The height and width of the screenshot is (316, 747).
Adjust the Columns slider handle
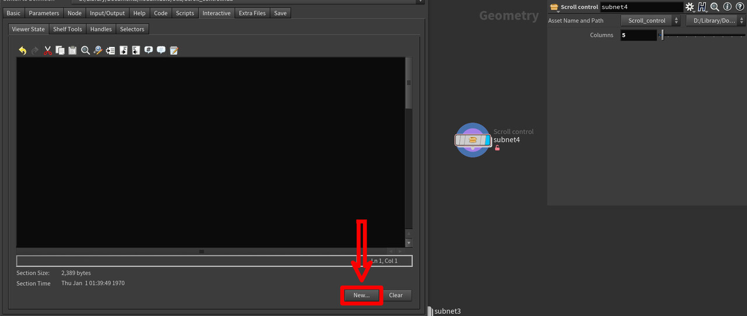(x=662, y=36)
